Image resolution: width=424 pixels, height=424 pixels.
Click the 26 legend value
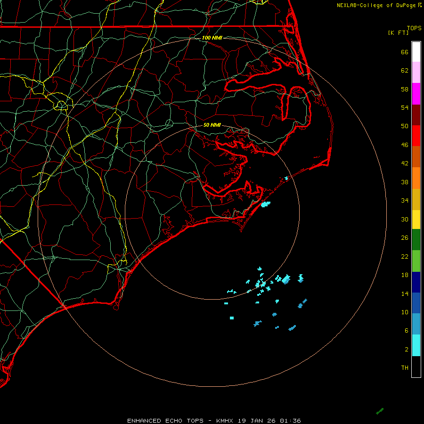click(405, 238)
